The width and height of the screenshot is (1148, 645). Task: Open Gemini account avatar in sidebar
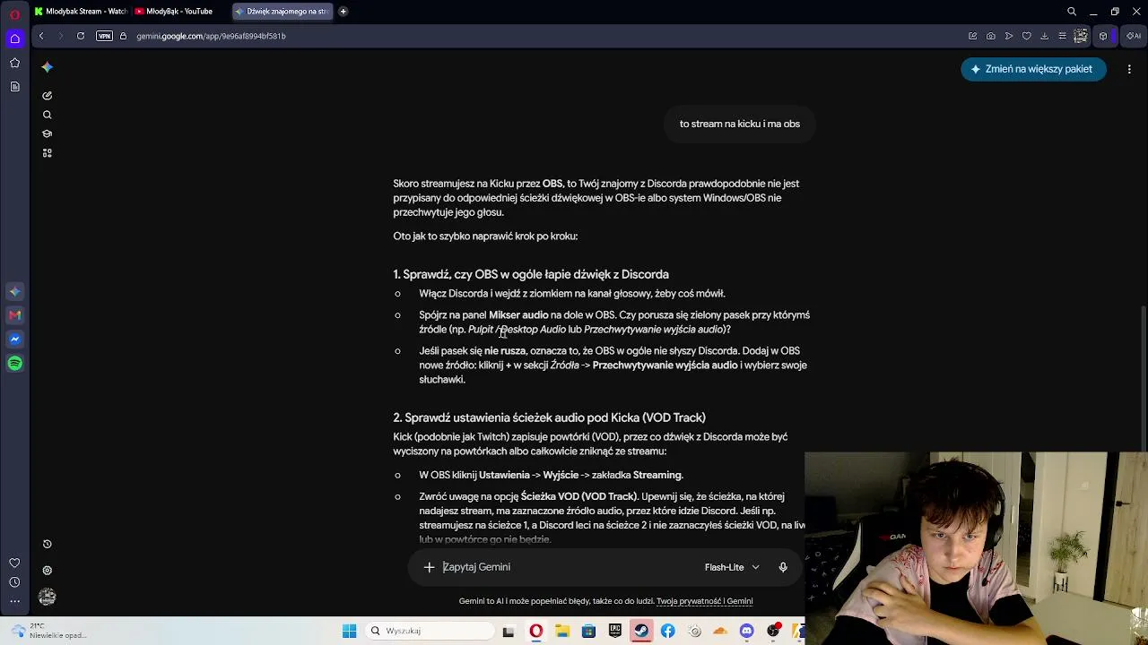point(47,597)
